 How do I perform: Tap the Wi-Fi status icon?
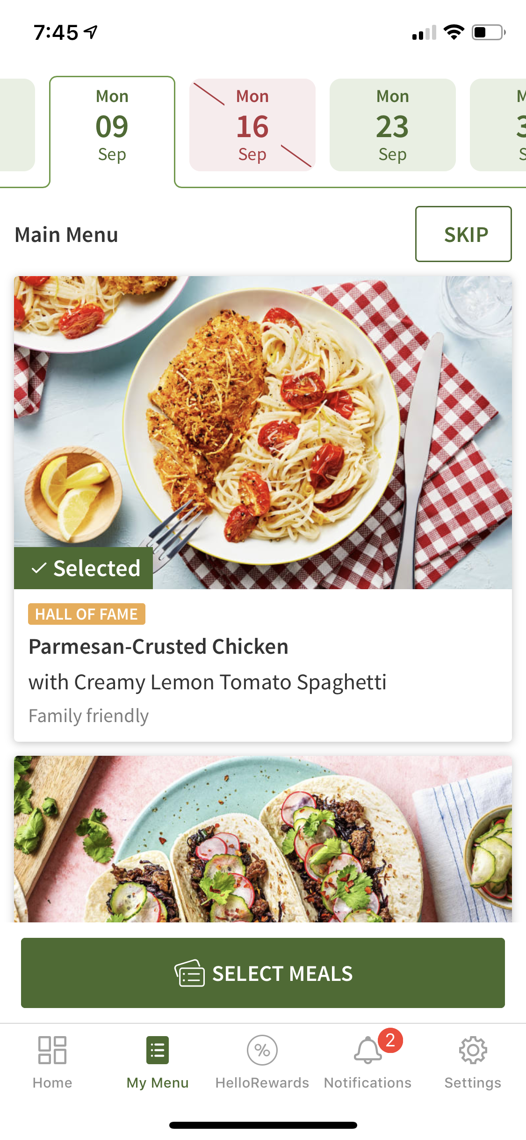point(454,32)
